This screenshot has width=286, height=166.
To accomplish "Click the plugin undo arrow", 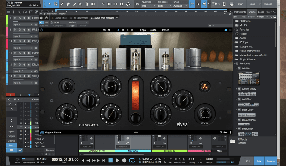I will point(104,30).
